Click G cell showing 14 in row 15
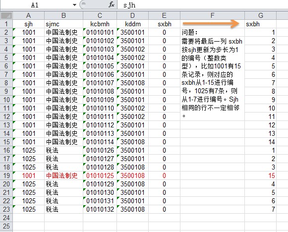The width and height of the screenshot is (288, 232). pos(260,142)
